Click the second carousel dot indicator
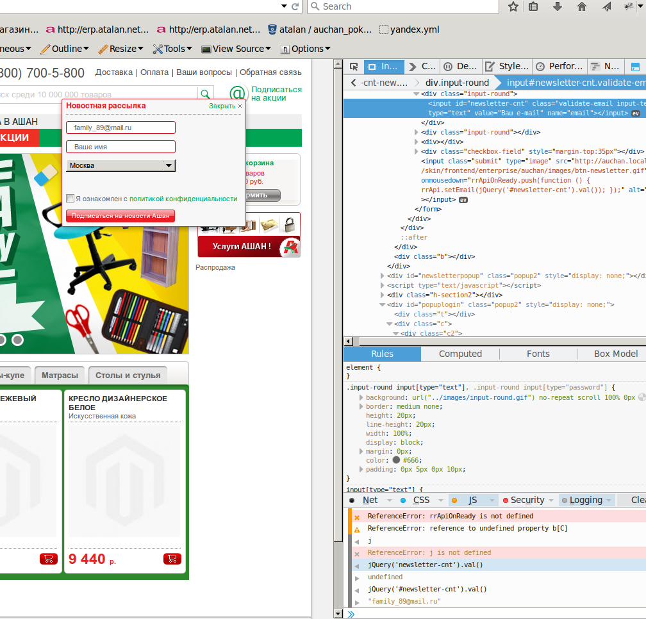 tap(17, 340)
